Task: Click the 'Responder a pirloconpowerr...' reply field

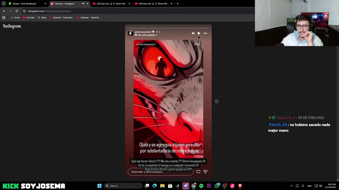Action: pos(160,172)
